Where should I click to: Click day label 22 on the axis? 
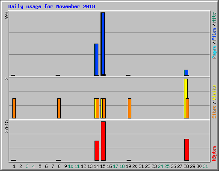click(x=148, y=166)
